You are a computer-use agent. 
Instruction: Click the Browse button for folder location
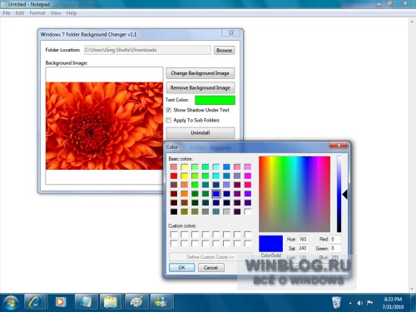click(224, 50)
